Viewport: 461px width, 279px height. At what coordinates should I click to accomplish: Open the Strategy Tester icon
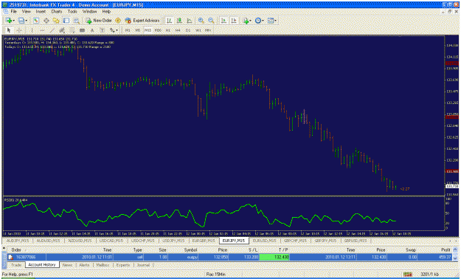click(77, 21)
